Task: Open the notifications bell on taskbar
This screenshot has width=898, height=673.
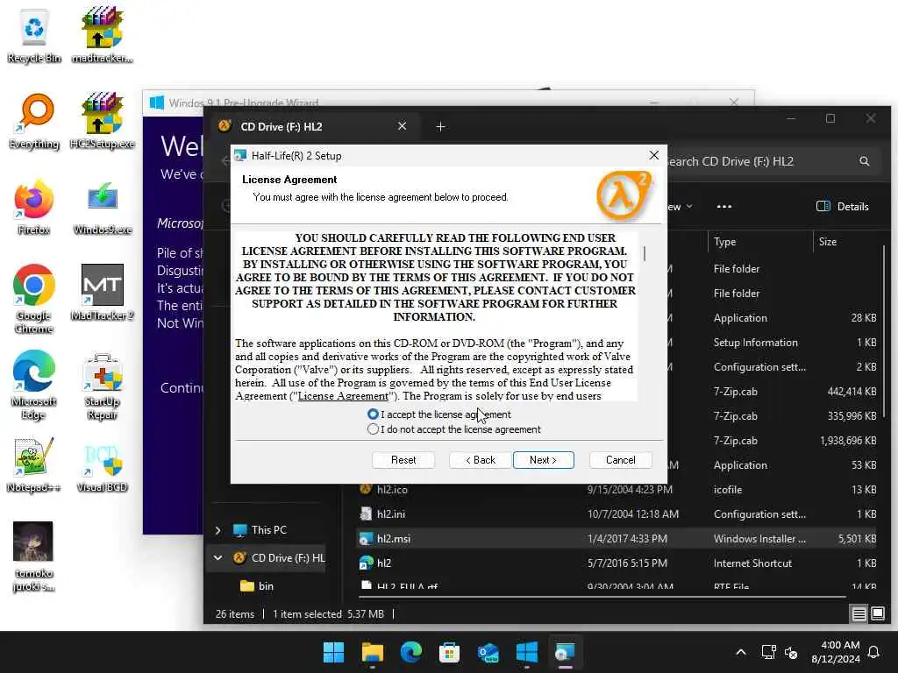Action: pos(874,652)
